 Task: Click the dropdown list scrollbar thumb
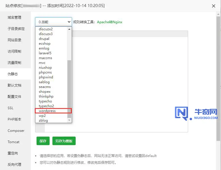(69, 89)
